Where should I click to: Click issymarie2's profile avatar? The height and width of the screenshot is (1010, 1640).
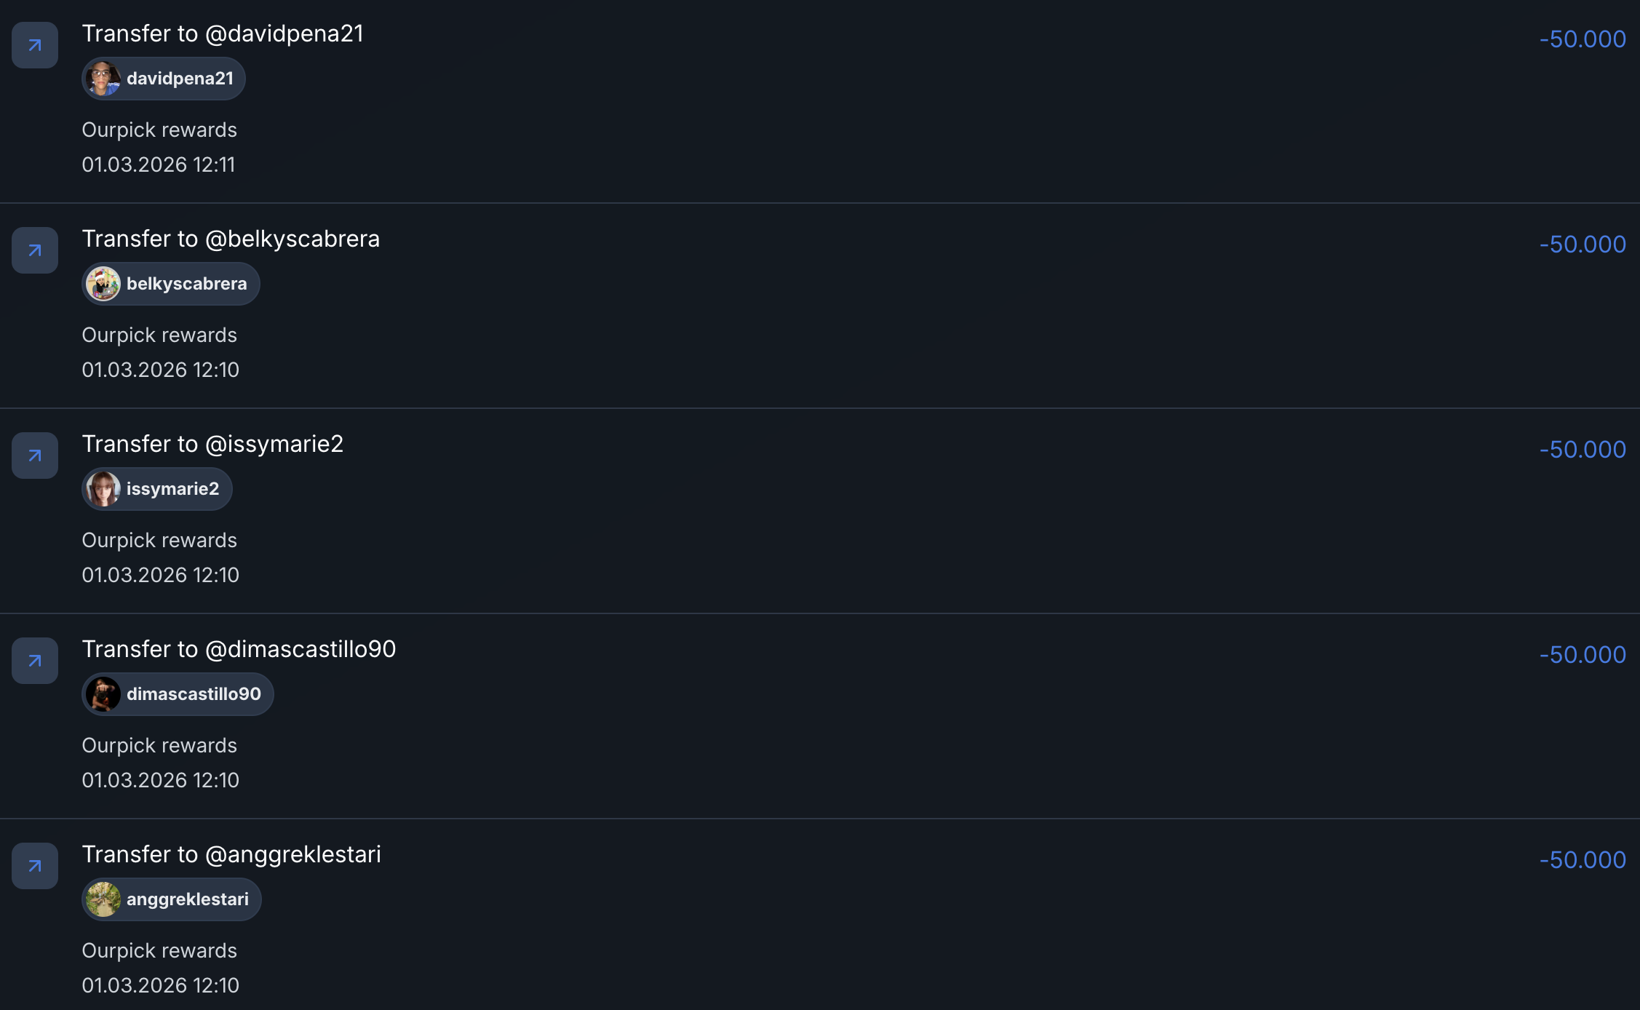103,489
